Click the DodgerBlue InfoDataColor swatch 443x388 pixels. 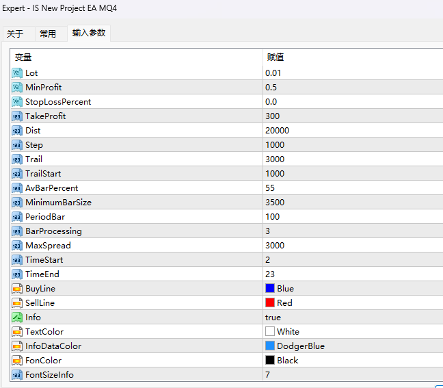click(x=270, y=346)
